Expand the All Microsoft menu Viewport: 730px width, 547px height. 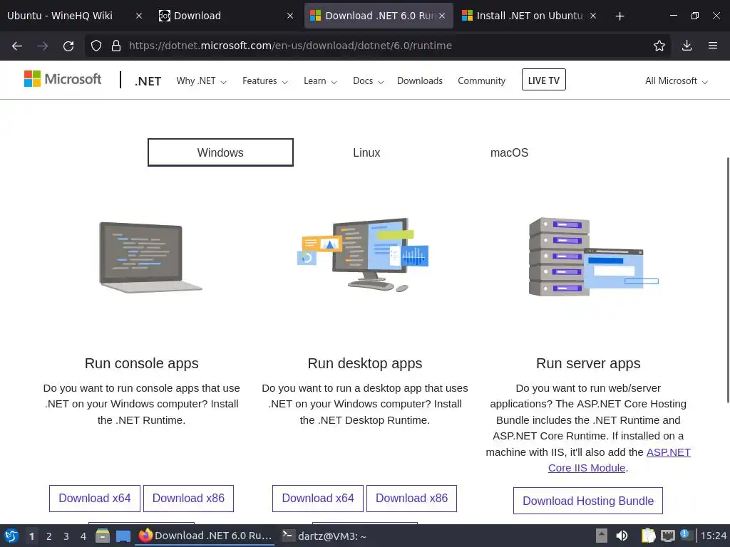(676, 81)
